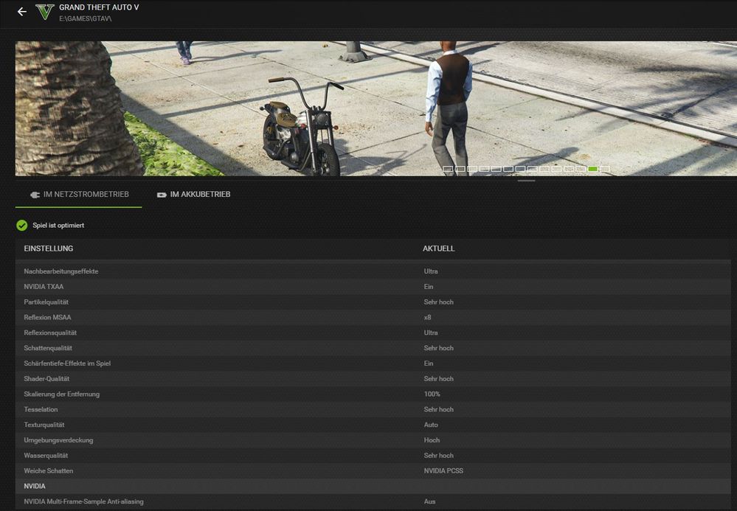
Task: Click the EINSTELLUNG column header
Action: coord(49,248)
